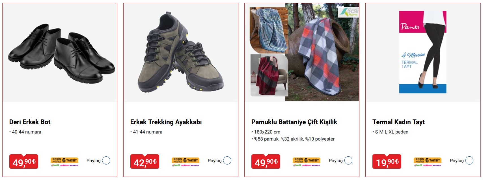483x180 pixels.
Task: Click the 49,90 price tag of Pamuklu Battaniye
Action: [266, 162]
